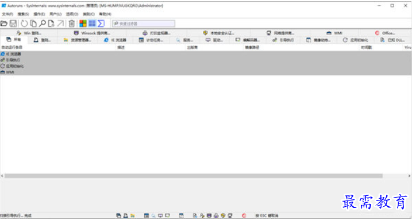Switch to the 计划任务 tab
This screenshot has height=220, width=412.
pos(151,40)
